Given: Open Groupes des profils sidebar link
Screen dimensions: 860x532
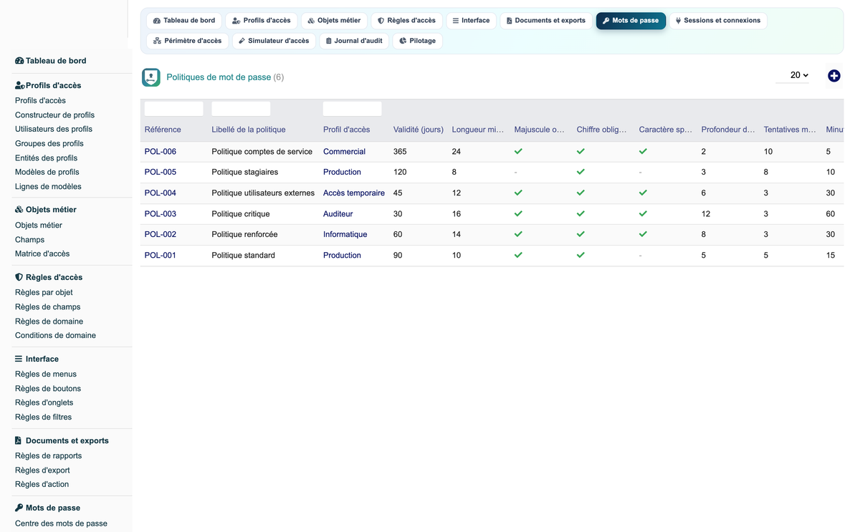Looking at the screenshot, I should point(49,144).
